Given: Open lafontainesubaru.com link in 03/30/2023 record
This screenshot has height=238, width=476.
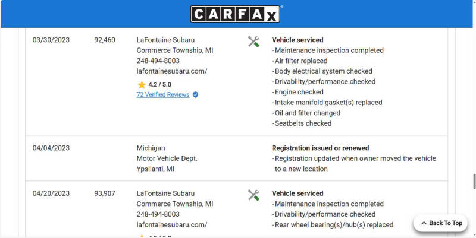Looking at the screenshot, I should pos(172,71).
